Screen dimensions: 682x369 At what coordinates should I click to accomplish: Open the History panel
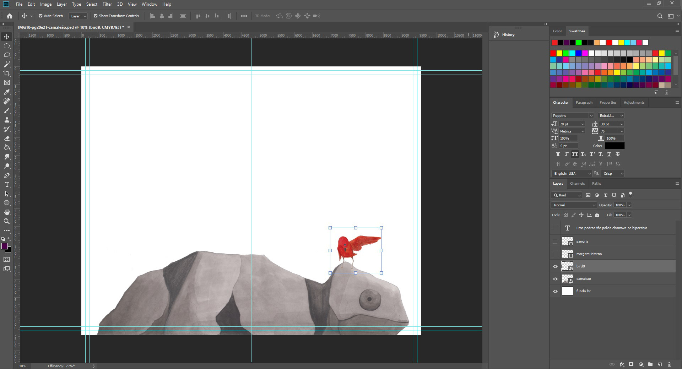(508, 35)
